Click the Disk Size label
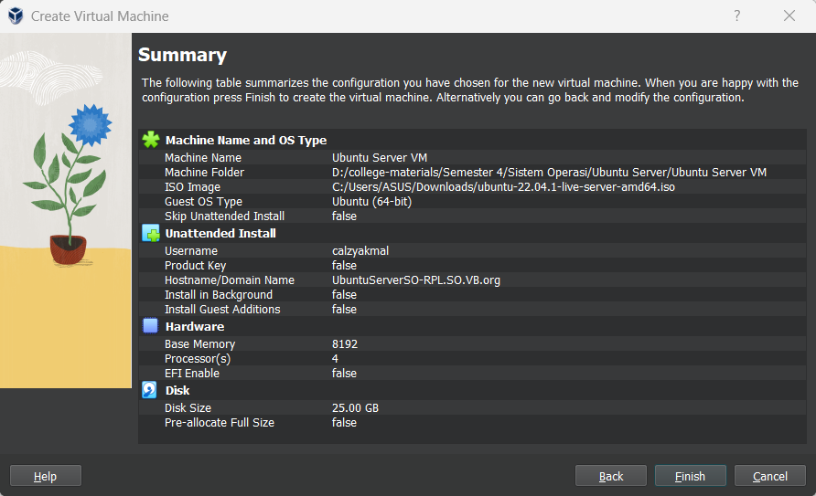 (188, 407)
